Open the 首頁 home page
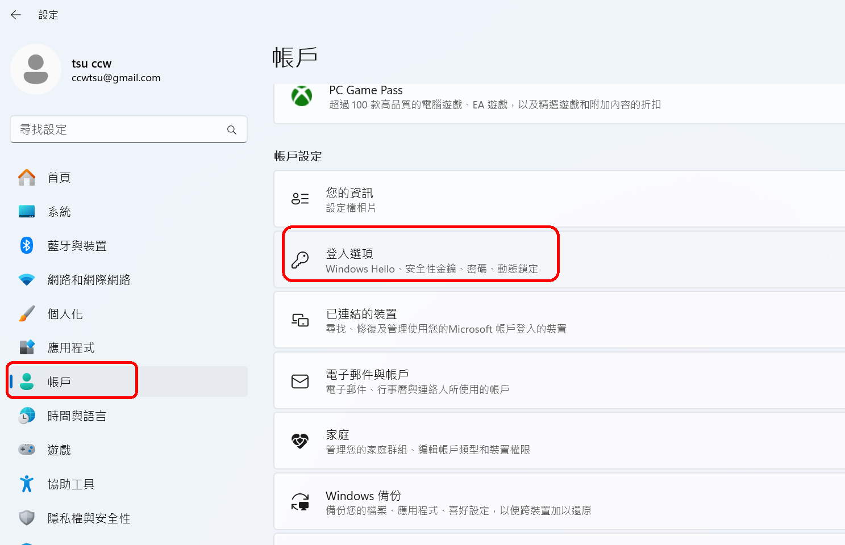 (x=59, y=178)
